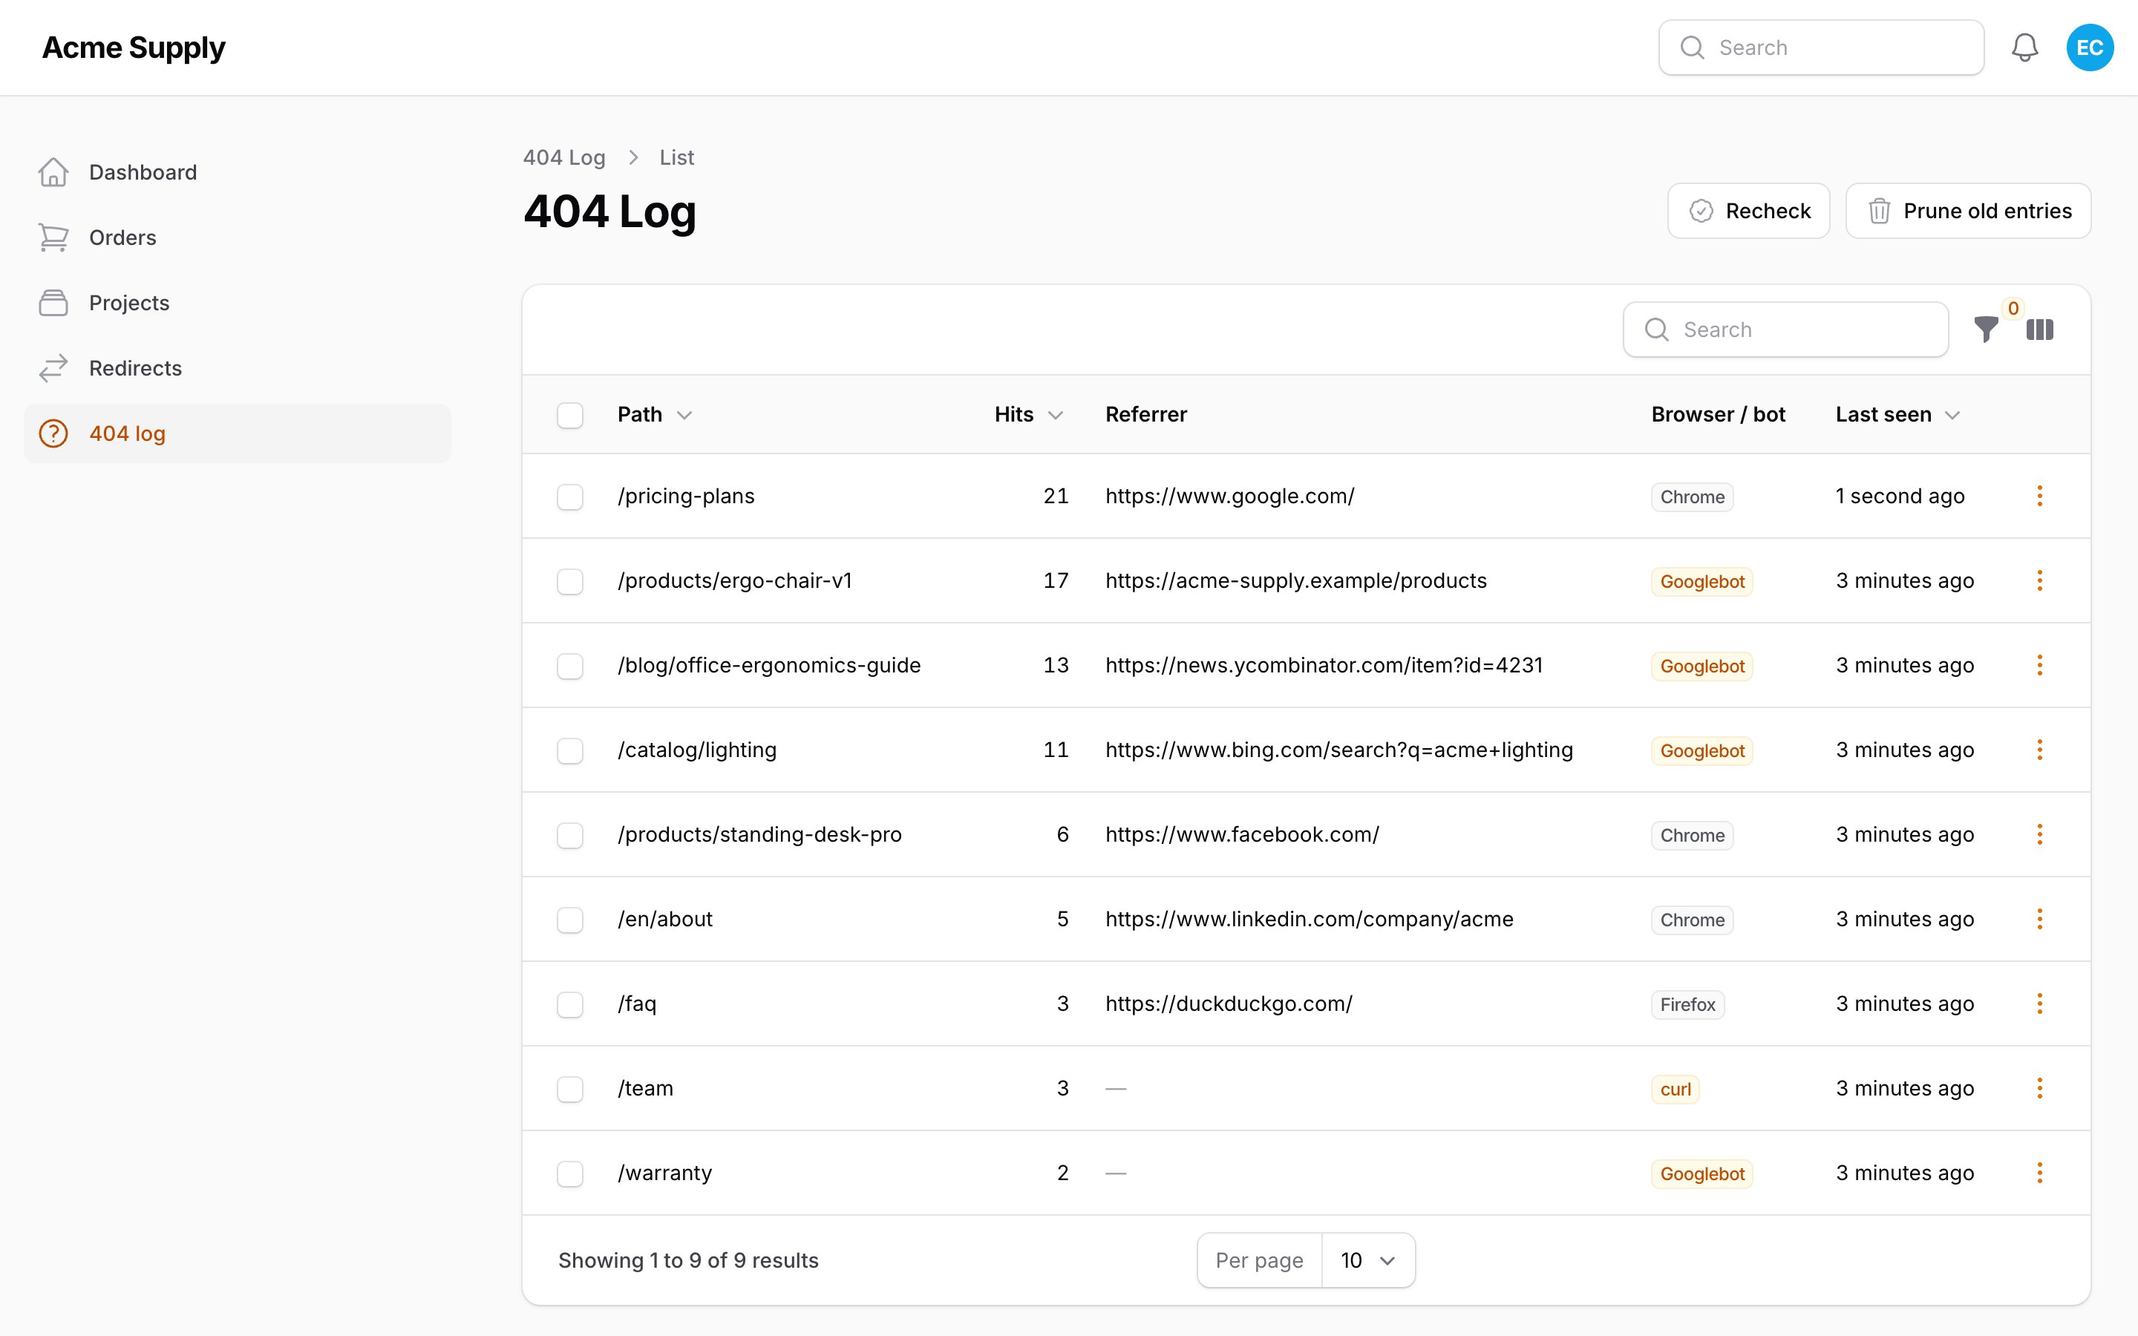The width and height of the screenshot is (2138, 1336).
Task: Click the Firefox badge in /faq row
Action: tap(1687, 1005)
